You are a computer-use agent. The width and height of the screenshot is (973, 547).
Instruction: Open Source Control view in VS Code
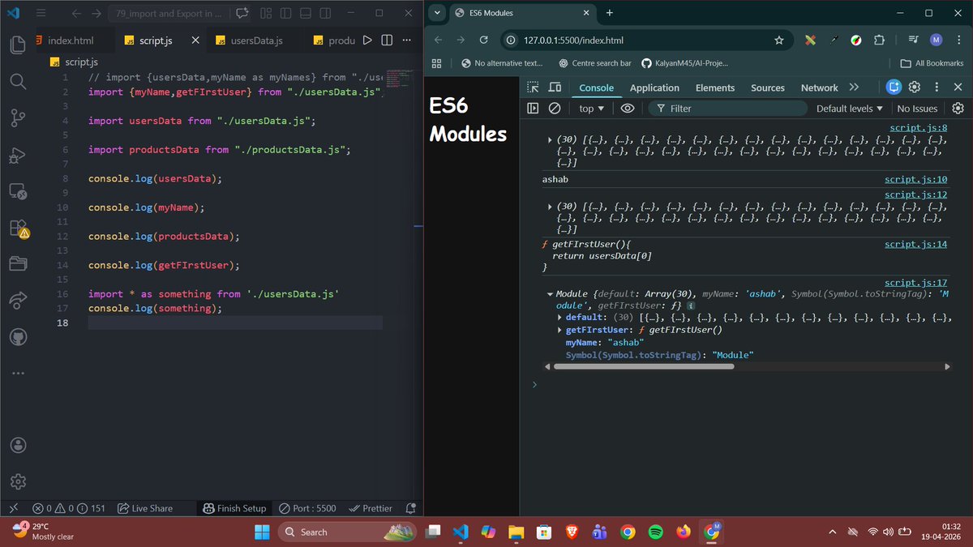click(x=17, y=118)
